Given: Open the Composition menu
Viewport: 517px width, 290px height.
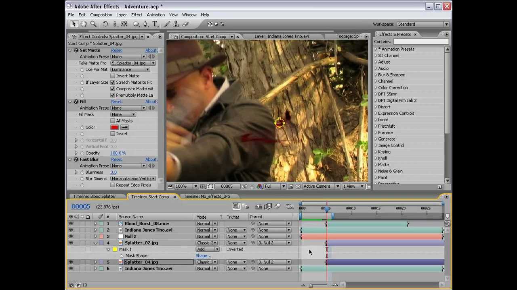Looking at the screenshot, I should pos(101,15).
